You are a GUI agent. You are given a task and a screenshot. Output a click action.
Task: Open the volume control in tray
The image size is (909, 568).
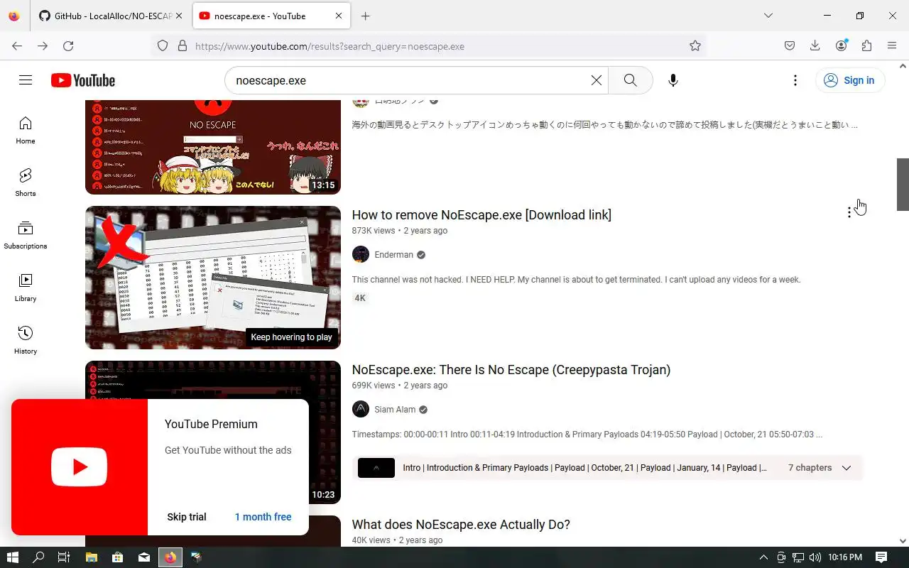pyautogui.click(x=815, y=557)
